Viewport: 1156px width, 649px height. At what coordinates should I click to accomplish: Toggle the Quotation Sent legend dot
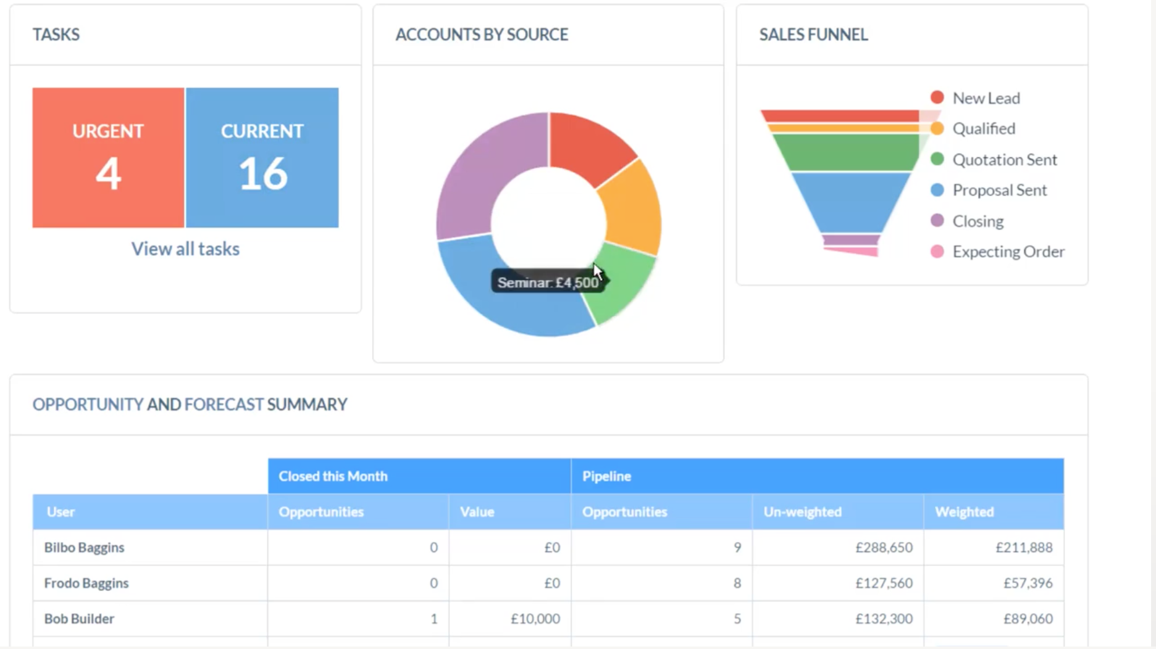(x=937, y=159)
